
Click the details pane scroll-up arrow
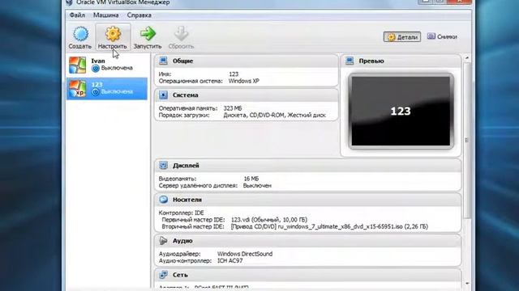[x=467, y=58]
